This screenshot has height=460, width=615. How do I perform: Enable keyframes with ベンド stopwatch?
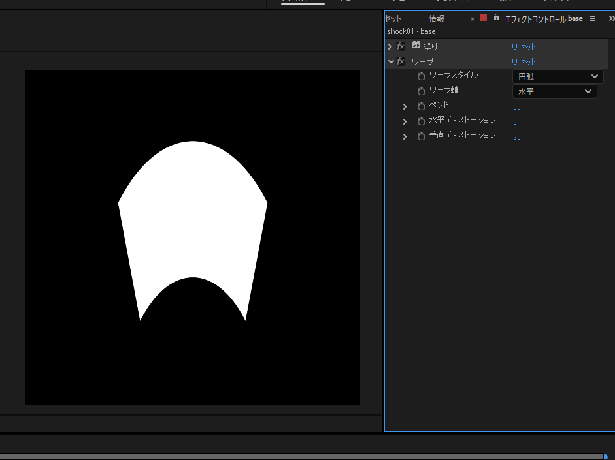click(422, 106)
